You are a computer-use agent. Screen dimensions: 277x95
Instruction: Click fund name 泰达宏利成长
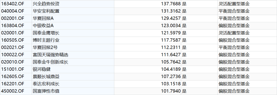[46, 84]
